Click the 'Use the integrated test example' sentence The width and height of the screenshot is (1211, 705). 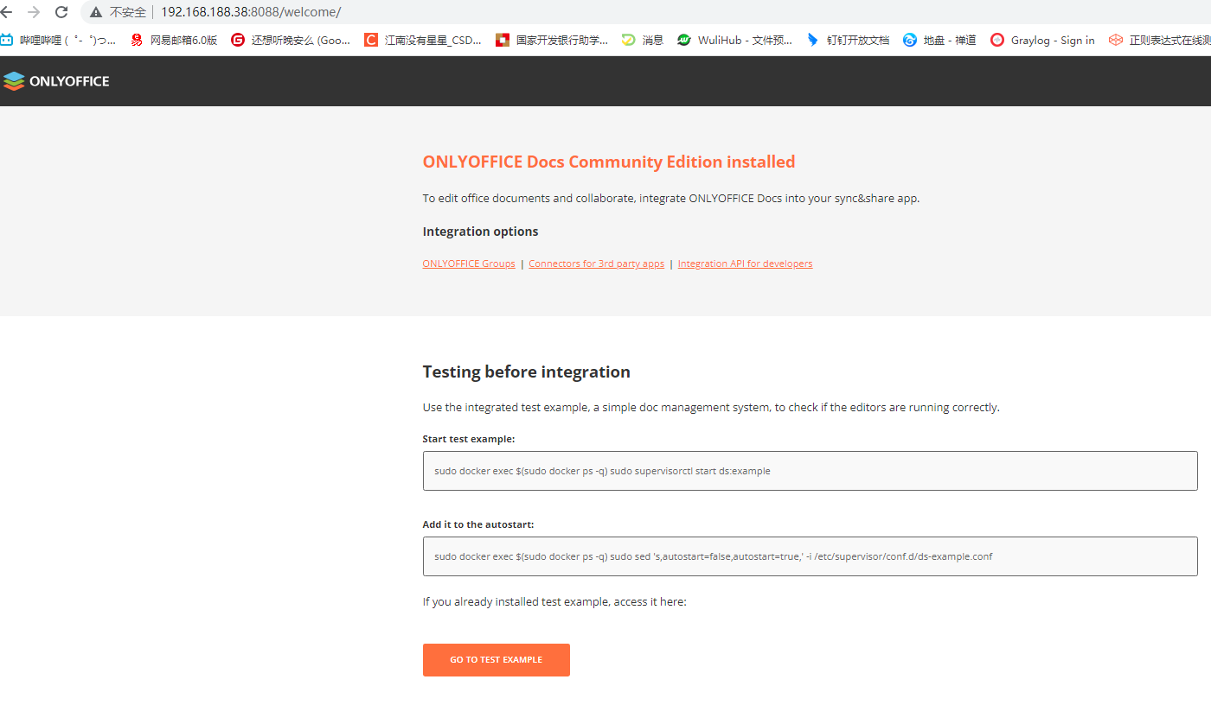(711, 407)
